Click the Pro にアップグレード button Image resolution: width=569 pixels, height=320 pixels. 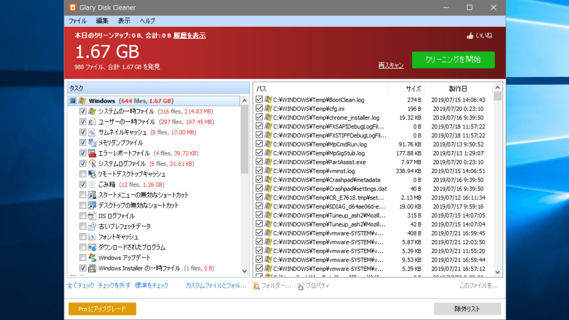click(x=102, y=309)
